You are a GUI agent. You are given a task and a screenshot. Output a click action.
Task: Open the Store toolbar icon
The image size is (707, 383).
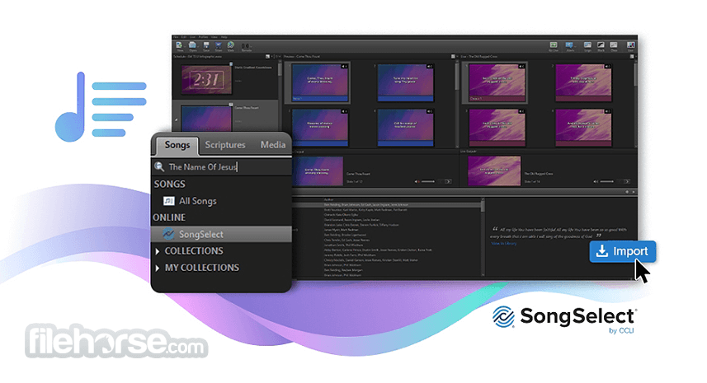click(x=219, y=45)
